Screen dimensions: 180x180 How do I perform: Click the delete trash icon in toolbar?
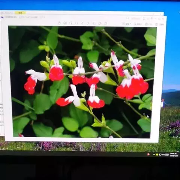(106, 24)
